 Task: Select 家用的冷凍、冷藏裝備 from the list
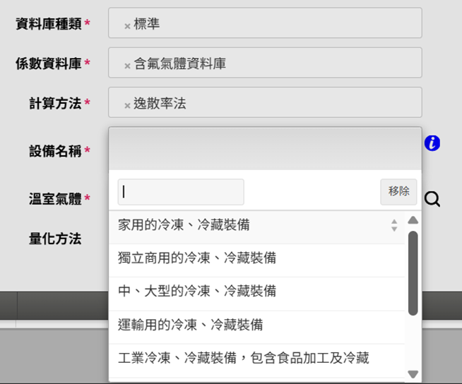click(x=184, y=225)
